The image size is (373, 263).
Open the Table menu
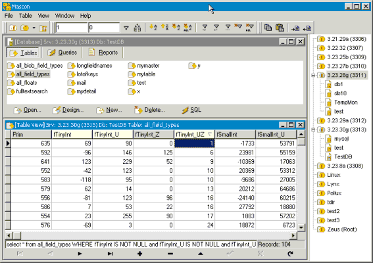[x=25, y=16]
